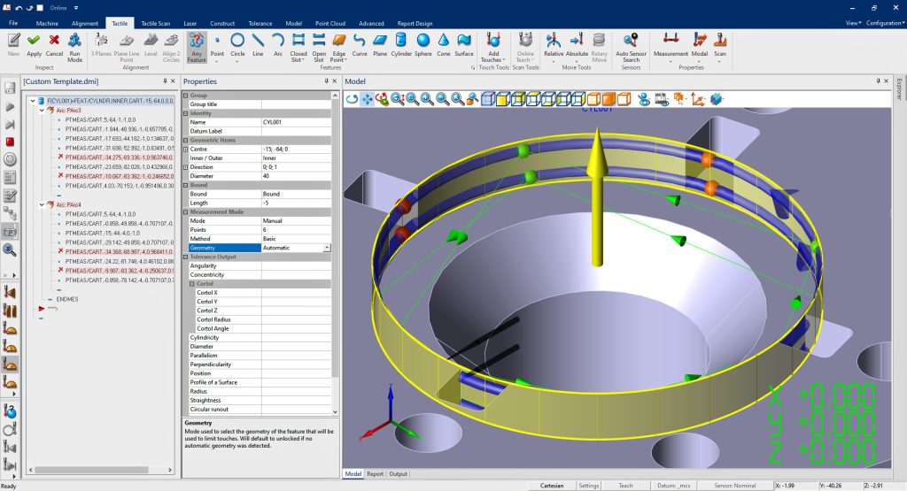907x491 pixels.
Task: Switch to the Report tab at bottom
Action: coord(375,474)
